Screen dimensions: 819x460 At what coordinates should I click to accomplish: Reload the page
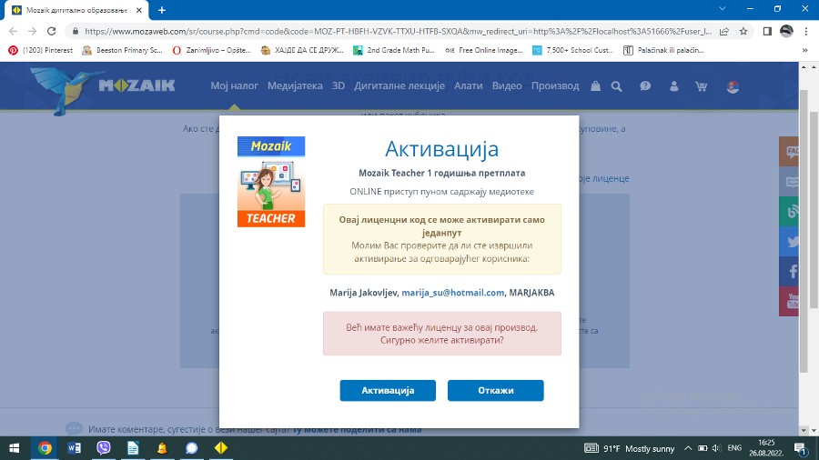click(x=51, y=31)
